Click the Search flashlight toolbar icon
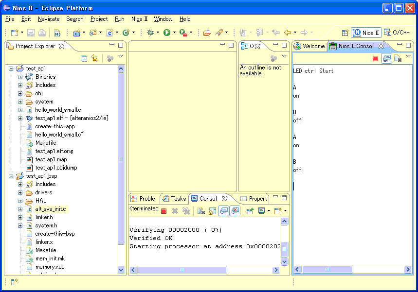The image size is (418, 292). click(x=219, y=33)
